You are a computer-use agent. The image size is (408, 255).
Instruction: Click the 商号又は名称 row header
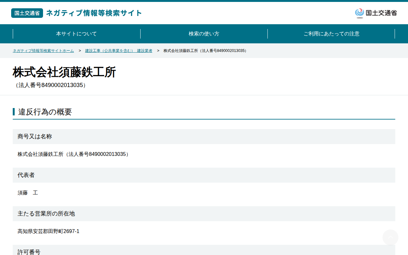click(x=204, y=136)
